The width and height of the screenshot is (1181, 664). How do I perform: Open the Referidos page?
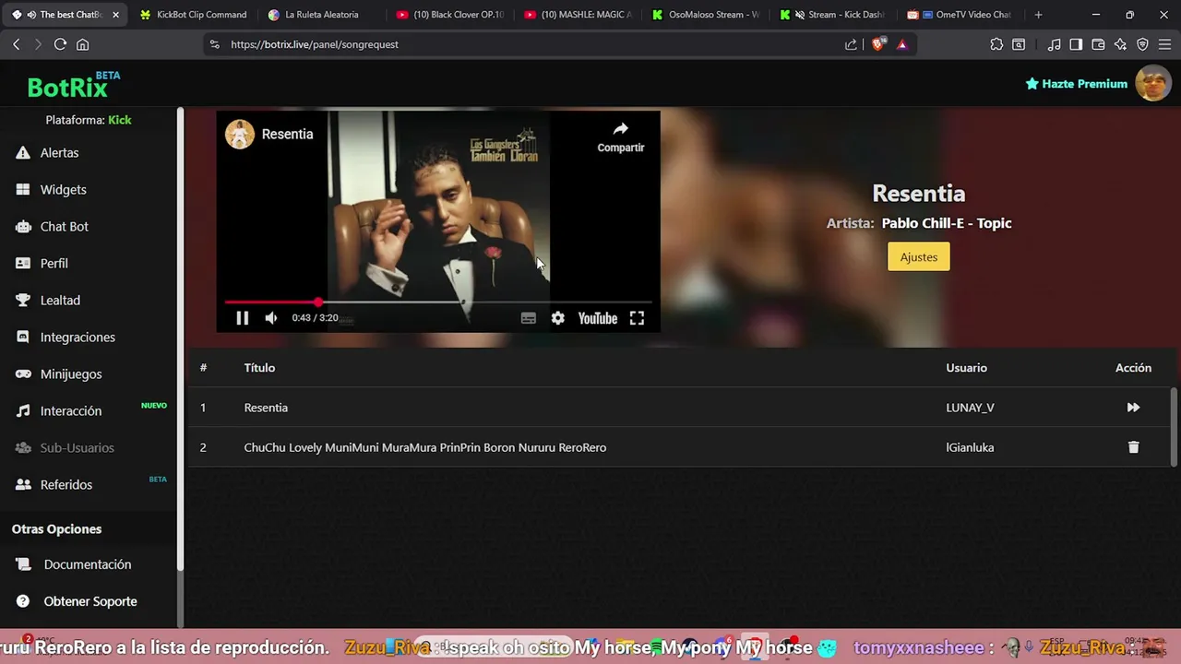coord(66,484)
